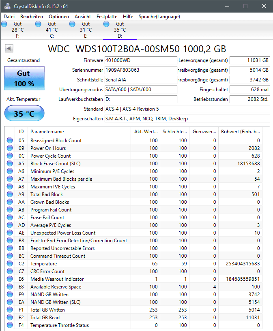Image resolution: width=273 pixels, height=331 pixels.
Task: Select End-to-End Error Detection/Correction Count text
Action: pos(79,240)
